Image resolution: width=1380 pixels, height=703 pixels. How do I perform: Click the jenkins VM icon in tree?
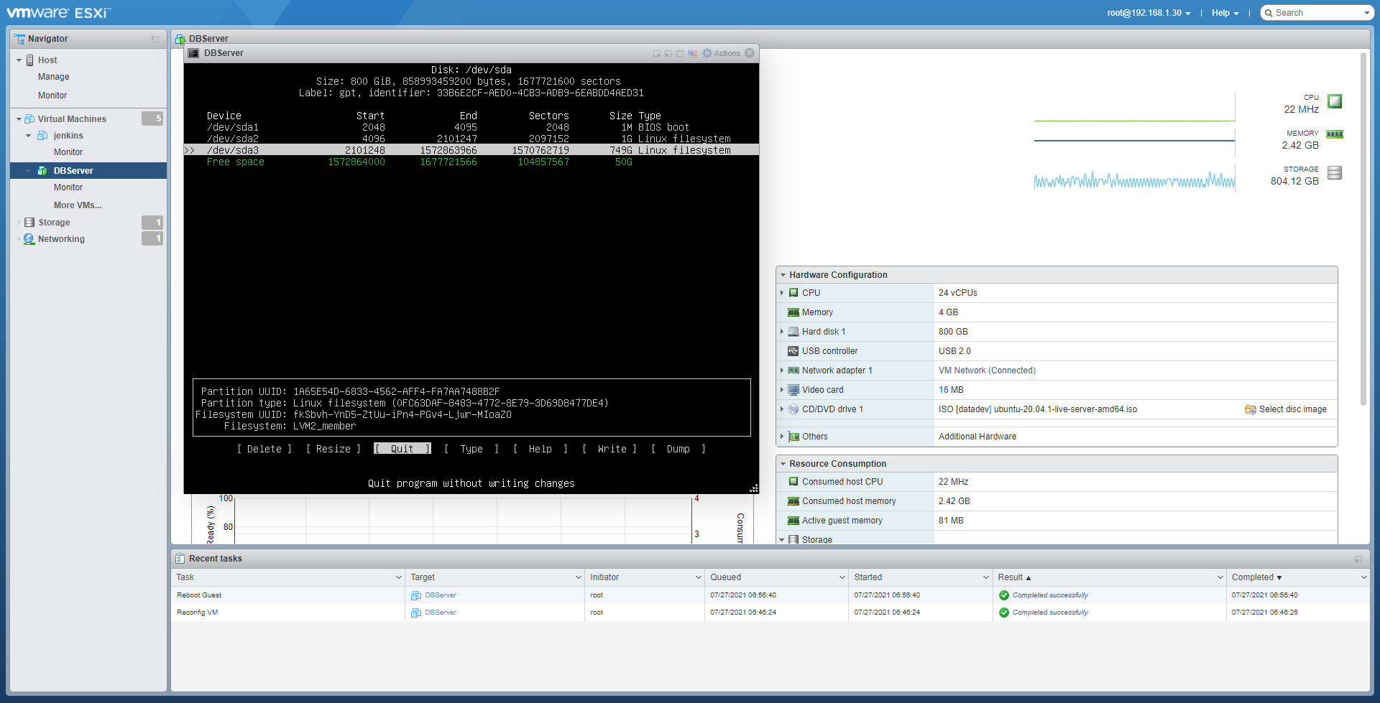[43, 136]
